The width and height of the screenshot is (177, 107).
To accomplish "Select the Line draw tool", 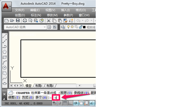I will pos(5,36).
